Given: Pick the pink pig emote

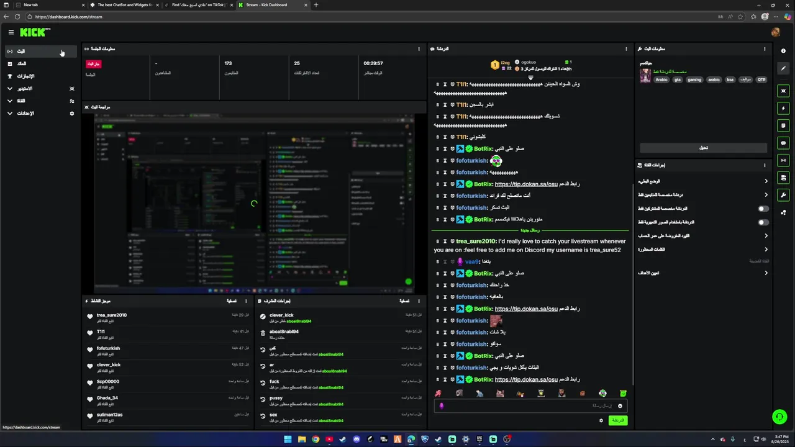Looking at the screenshot, I should [500, 393].
